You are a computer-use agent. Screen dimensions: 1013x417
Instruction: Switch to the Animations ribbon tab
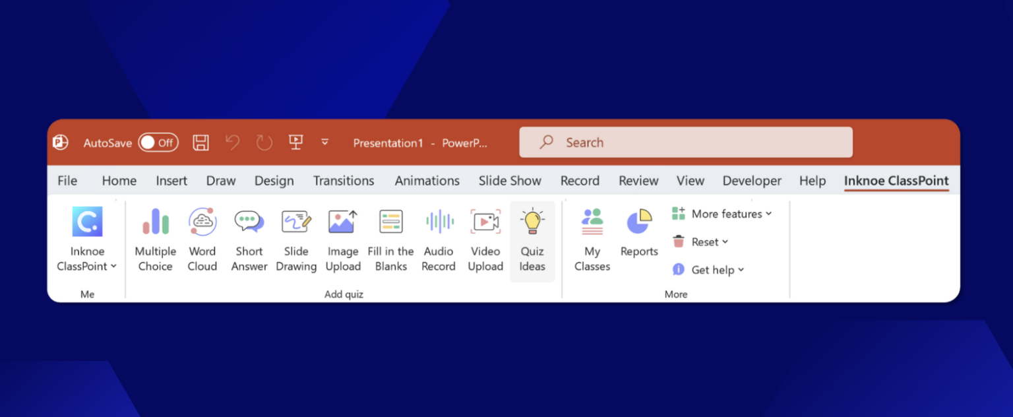point(427,180)
